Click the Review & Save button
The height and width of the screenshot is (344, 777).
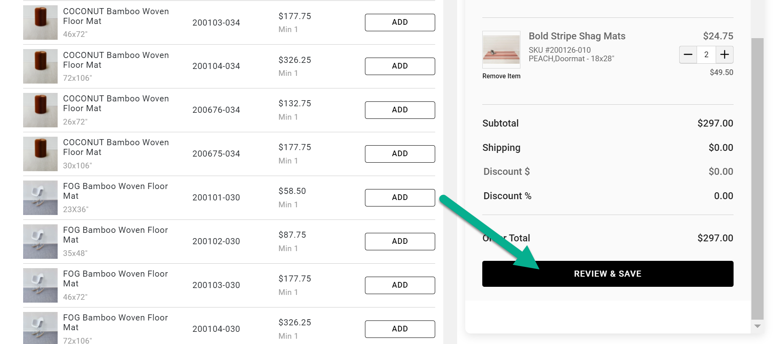pos(607,274)
